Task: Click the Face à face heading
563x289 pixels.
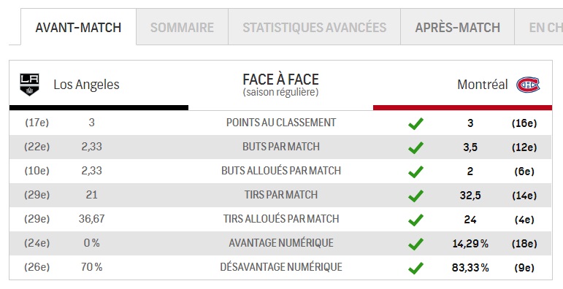Action: click(x=281, y=80)
